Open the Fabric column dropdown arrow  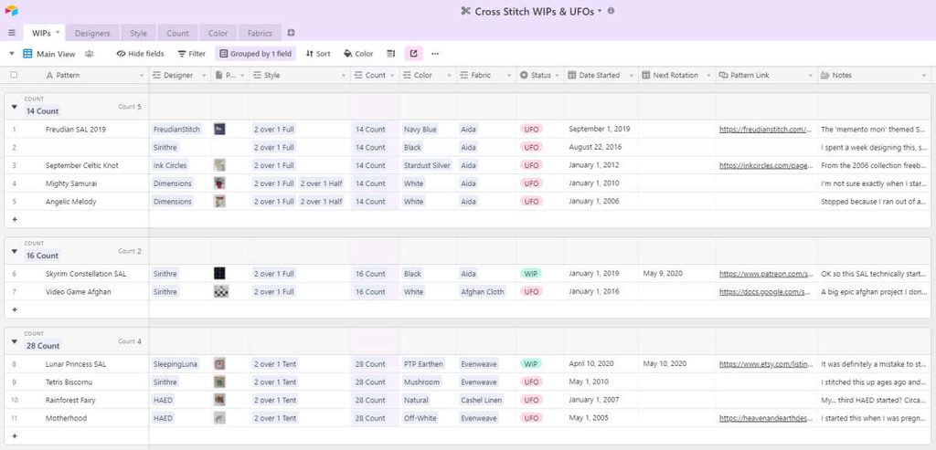pos(509,76)
